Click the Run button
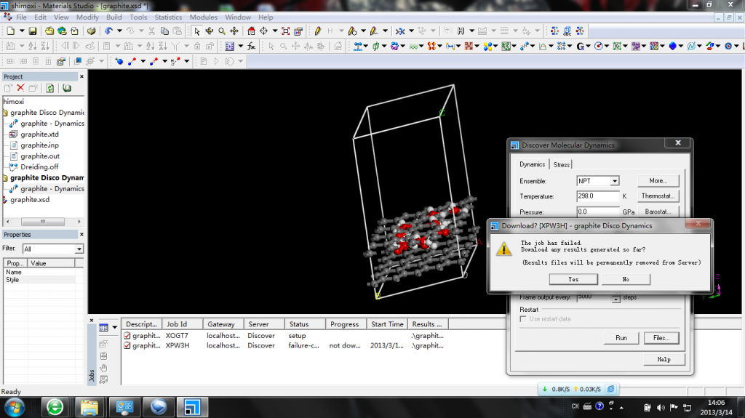 click(x=621, y=338)
